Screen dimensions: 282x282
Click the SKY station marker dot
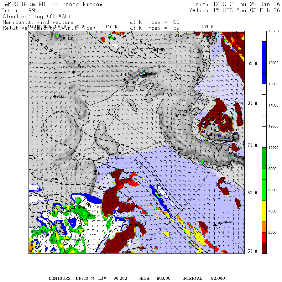[177, 115]
